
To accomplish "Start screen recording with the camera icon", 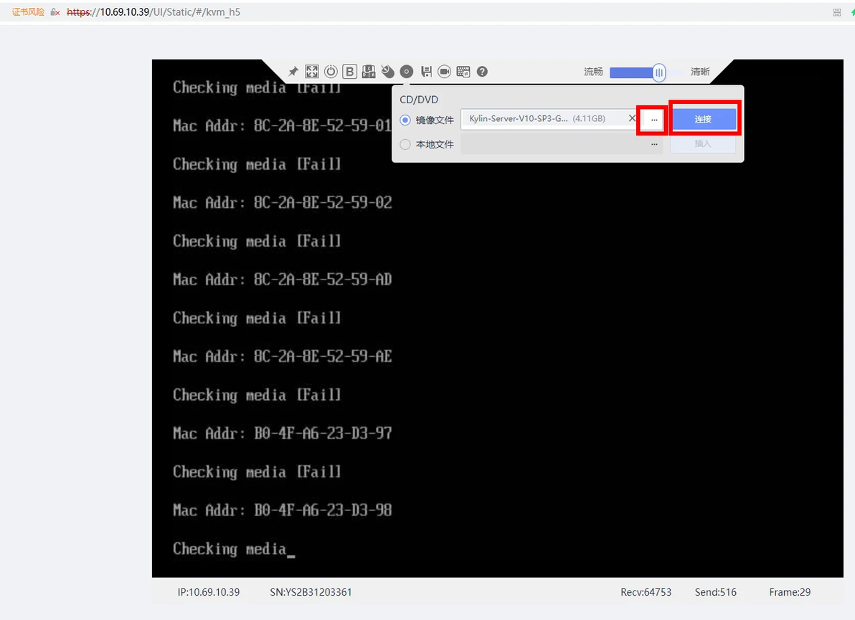I will pos(445,72).
